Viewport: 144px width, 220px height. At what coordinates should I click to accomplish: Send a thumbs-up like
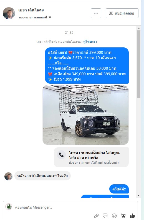point(132,216)
